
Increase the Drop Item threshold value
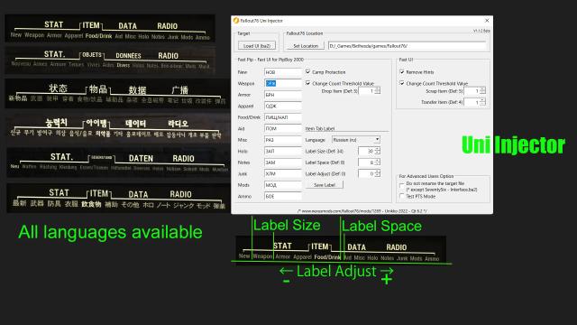point(377,88)
